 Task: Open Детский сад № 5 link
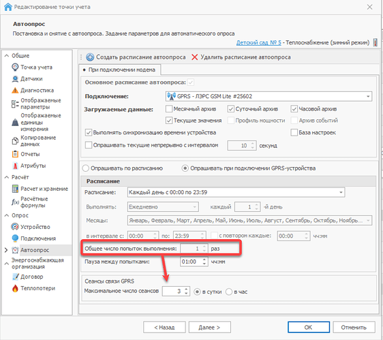pos(259,42)
